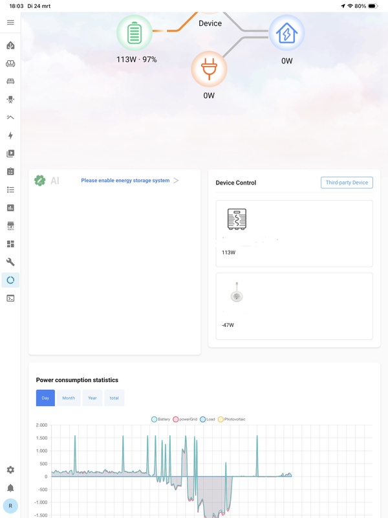Viewport: 388px width, 518px height.
Task: Expand the arrow beside enable energy storage
Action: (176, 181)
